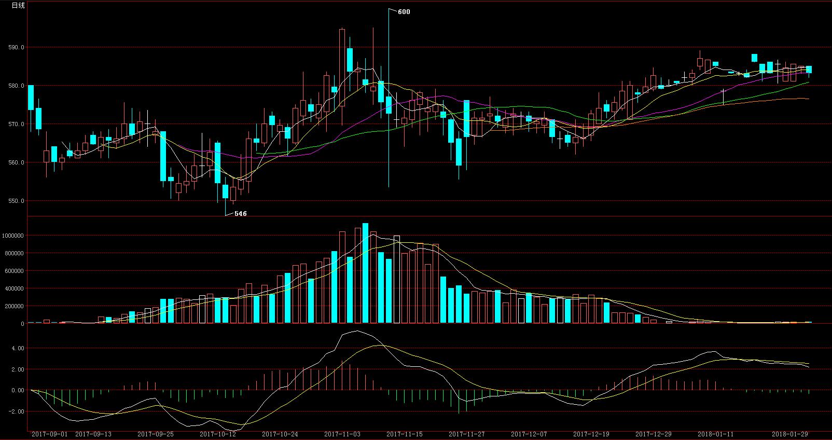Click the 580.0 price axis label

(16, 86)
